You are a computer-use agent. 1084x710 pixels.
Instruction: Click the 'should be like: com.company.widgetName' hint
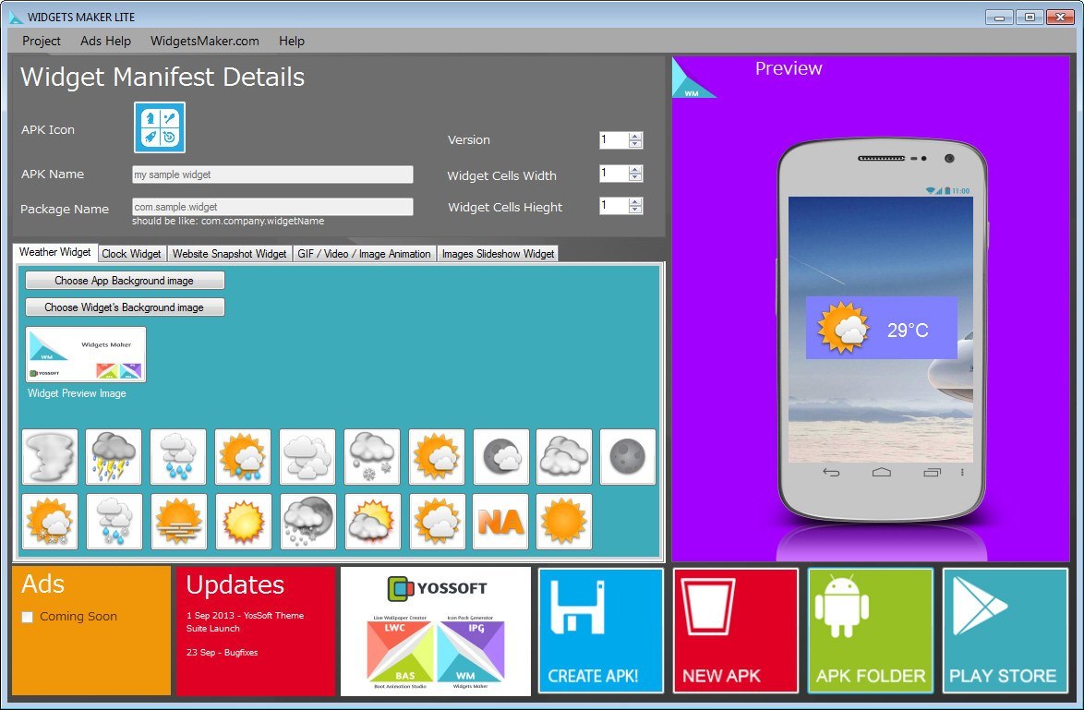(228, 222)
